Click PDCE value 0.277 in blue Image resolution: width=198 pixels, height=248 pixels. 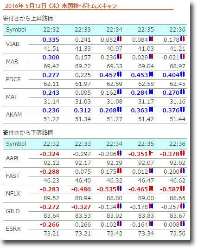click(x=51, y=75)
